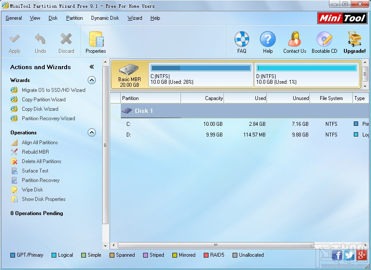Collapse the Operations section

click(92, 133)
